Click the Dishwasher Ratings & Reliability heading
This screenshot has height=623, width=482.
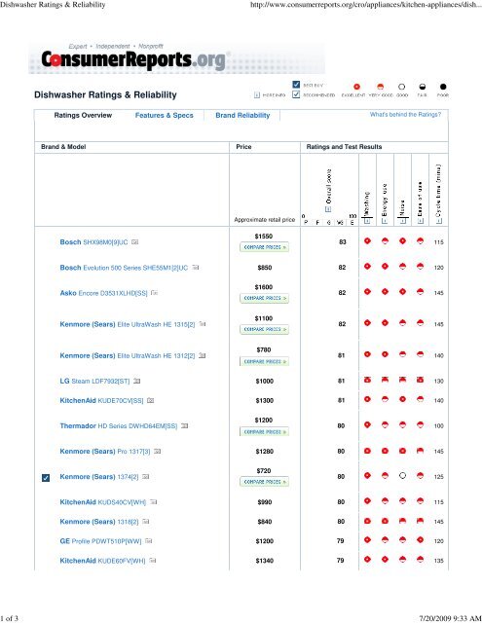click(x=105, y=95)
